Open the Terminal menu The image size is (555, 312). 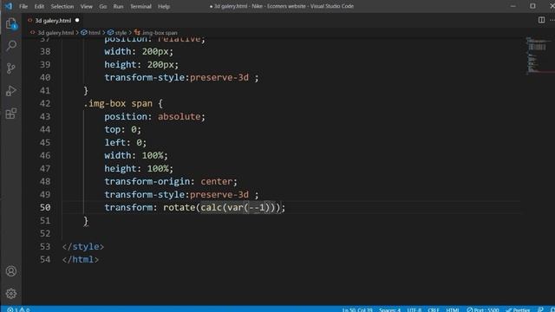click(x=140, y=6)
